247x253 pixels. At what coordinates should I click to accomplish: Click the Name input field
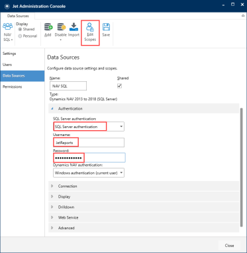[68, 86]
